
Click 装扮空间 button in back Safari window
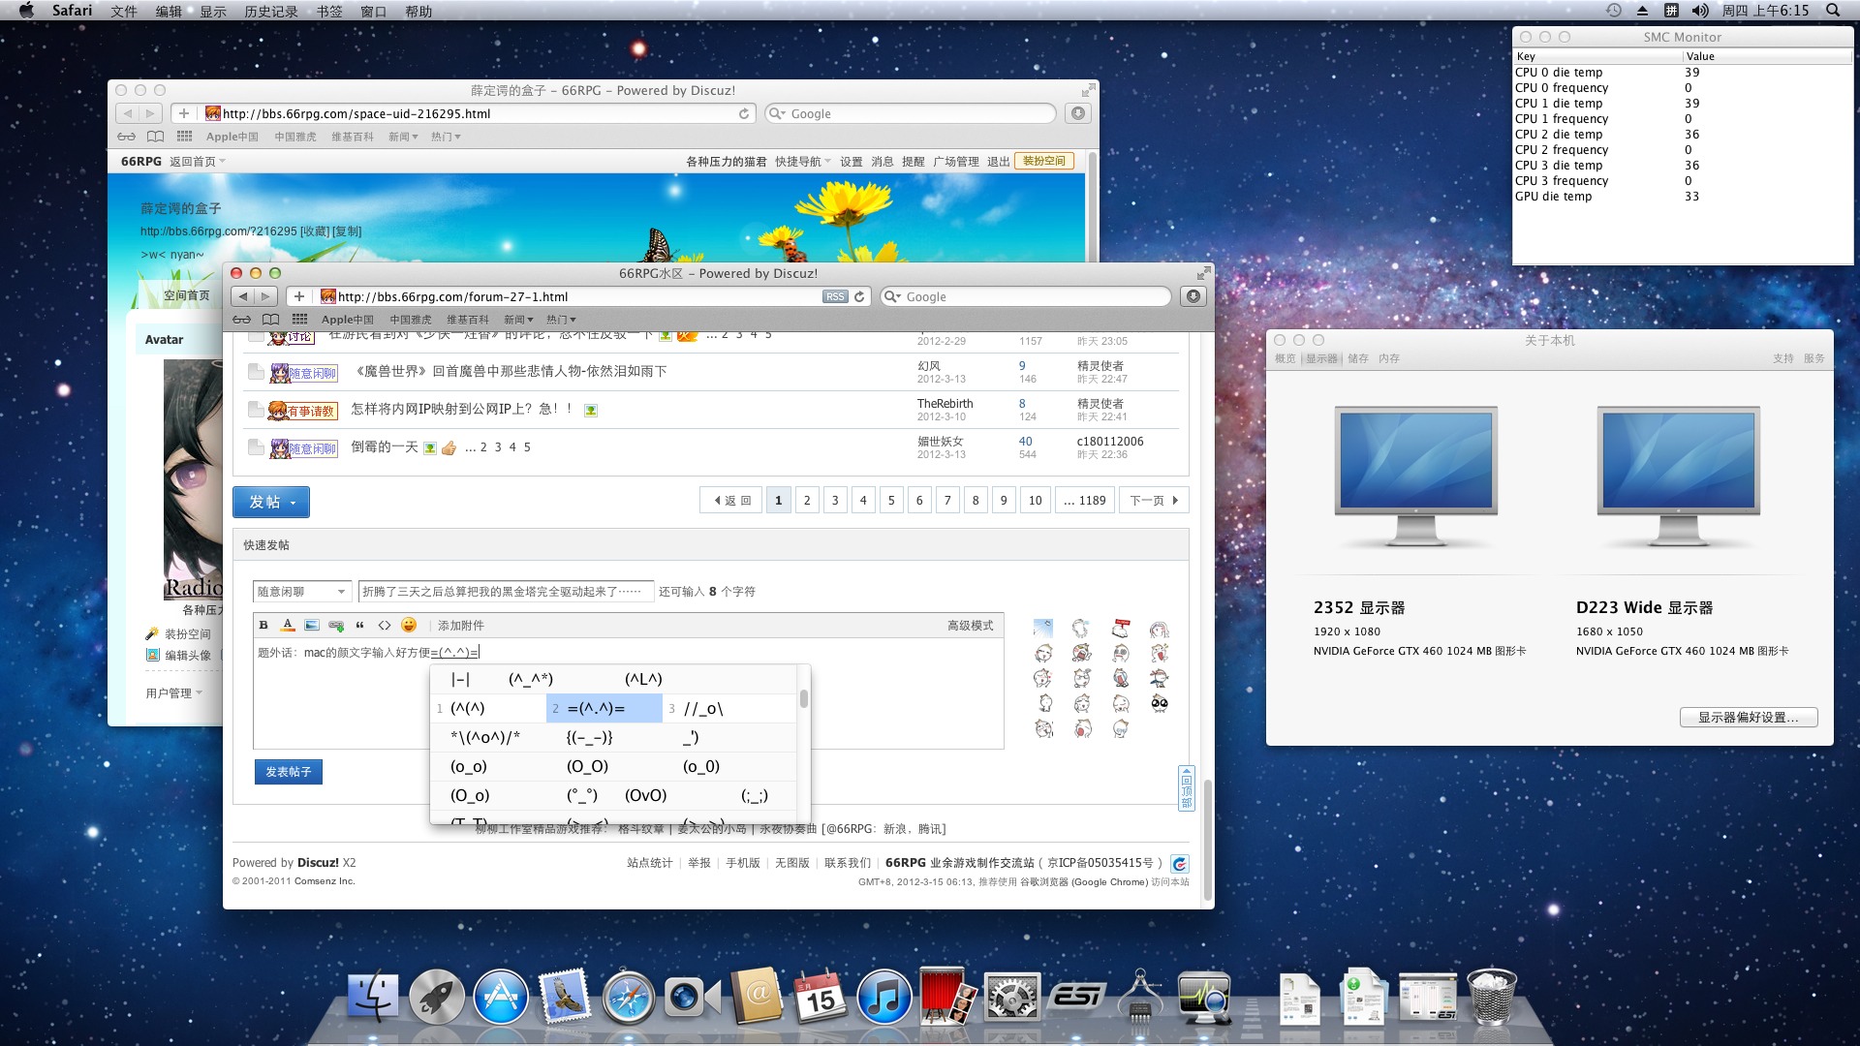pos(1044,161)
